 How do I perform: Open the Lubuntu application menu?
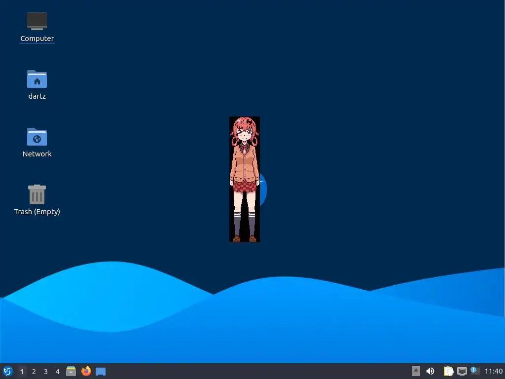click(x=8, y=371)
